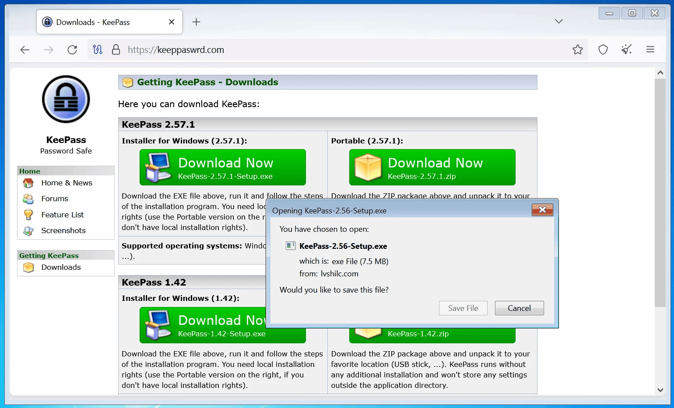Click the portable Download Now for KeePass-2.57.1.zip
Image resolution: width=674 pixels, height=408 pixels.
(432, 167)
